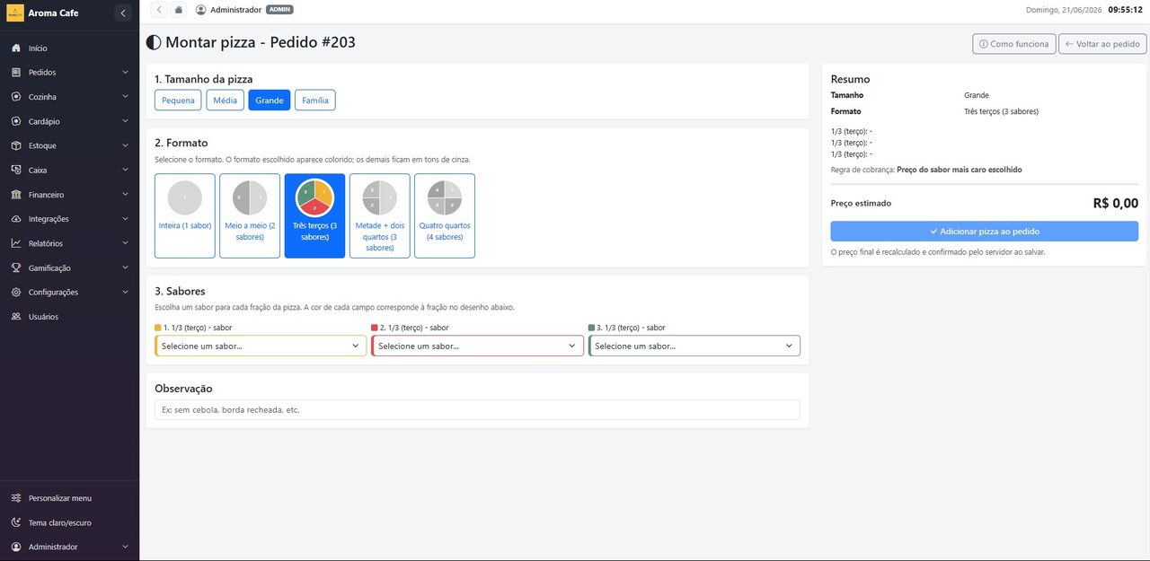Viewport: 1150px width, 561px height.
Task: Expand the Pedidos sidebar submenu
Action: (125, 73)
